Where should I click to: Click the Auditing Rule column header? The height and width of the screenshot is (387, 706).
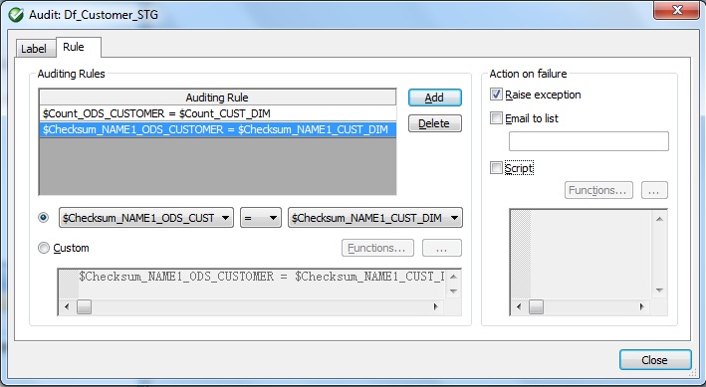[217, 97]
